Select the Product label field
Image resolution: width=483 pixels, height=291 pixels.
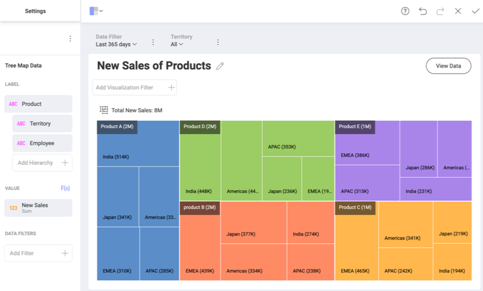click(38, 104)
